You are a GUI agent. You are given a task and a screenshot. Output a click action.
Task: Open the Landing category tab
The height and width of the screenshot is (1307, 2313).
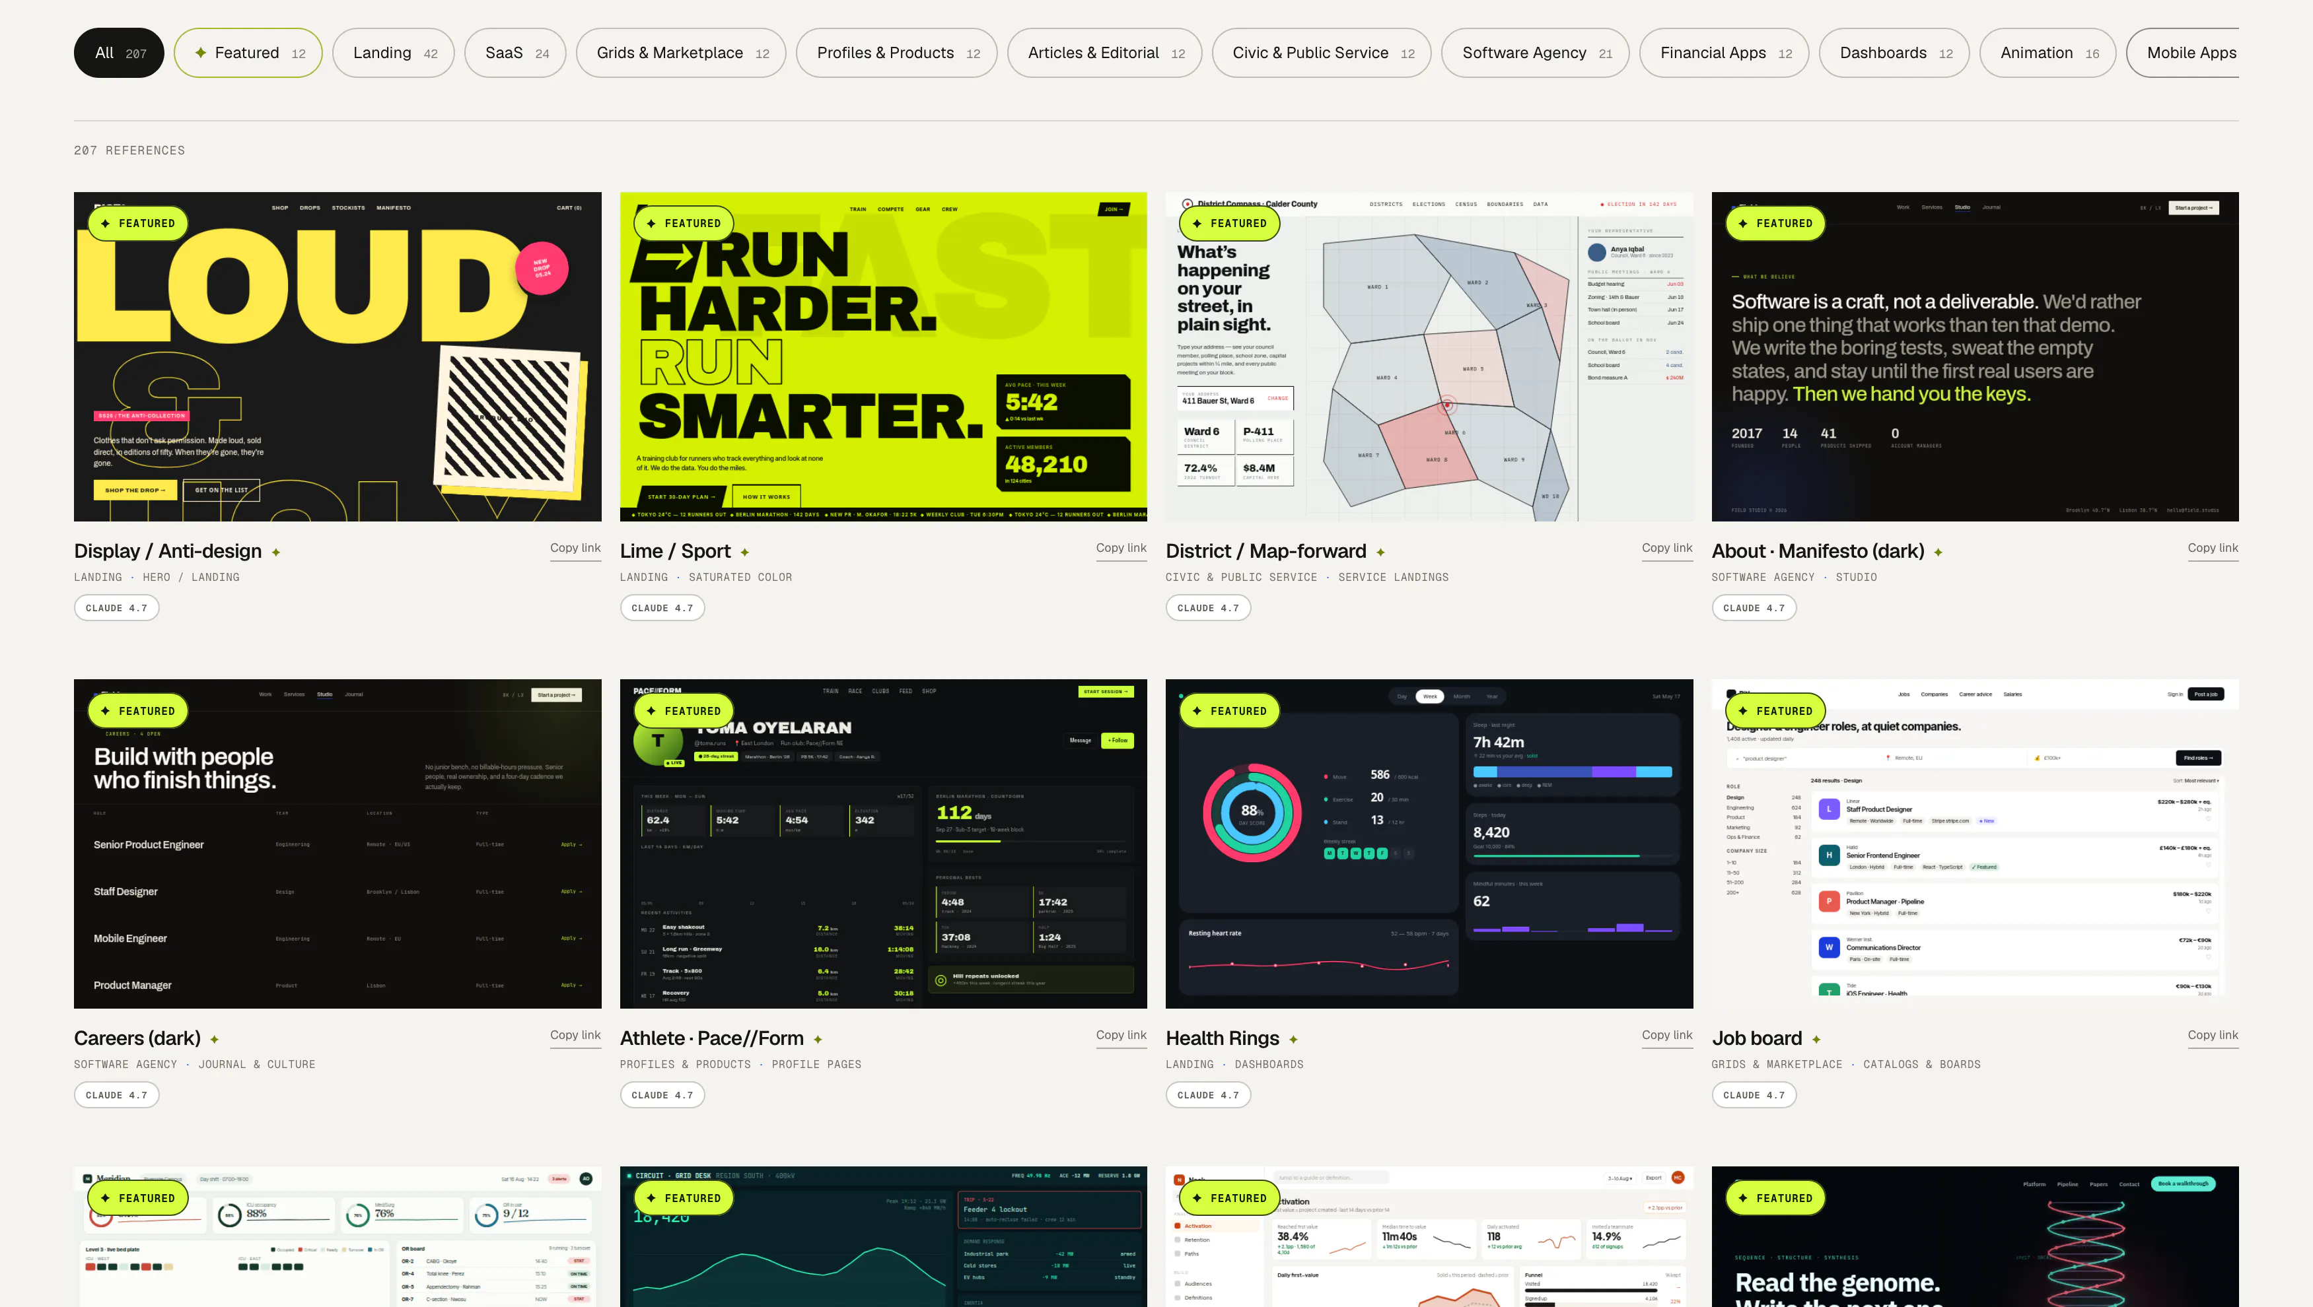tap(393, 53)
